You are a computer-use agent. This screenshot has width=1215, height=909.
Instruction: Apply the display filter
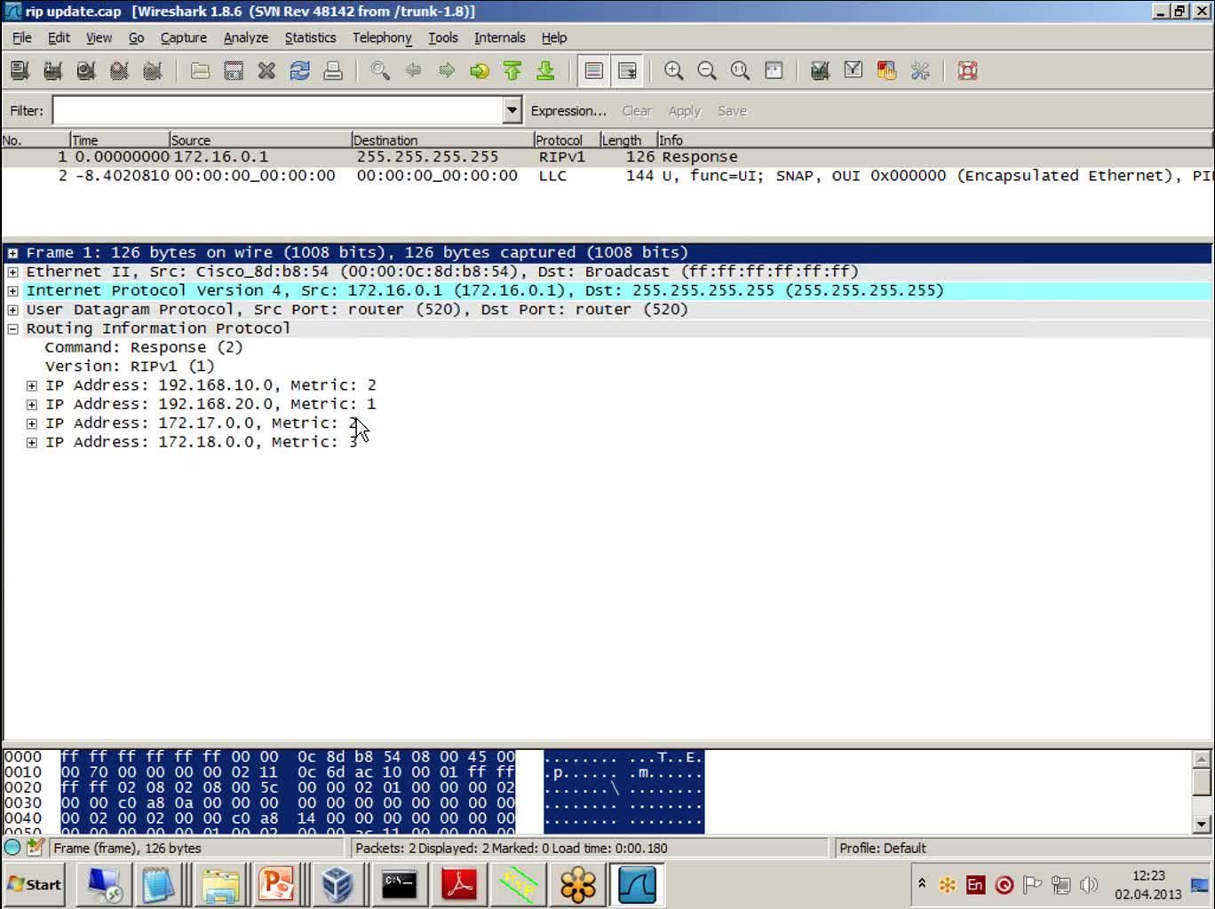click(x=685, y=111)
